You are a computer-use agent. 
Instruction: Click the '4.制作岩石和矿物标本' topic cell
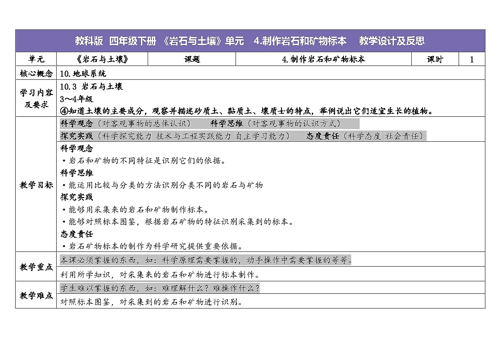323,59
